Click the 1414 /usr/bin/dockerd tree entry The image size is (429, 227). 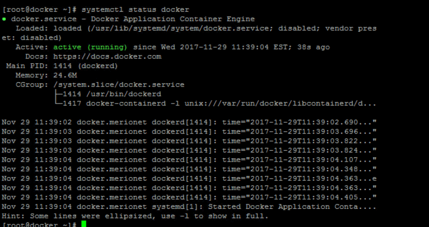click(112, 94)
